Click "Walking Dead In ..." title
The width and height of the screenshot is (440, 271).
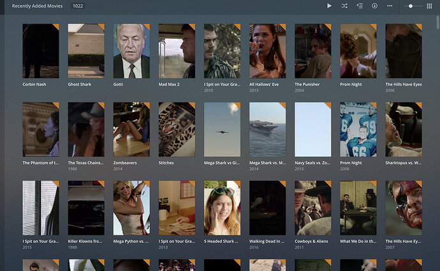click(267, 241)
